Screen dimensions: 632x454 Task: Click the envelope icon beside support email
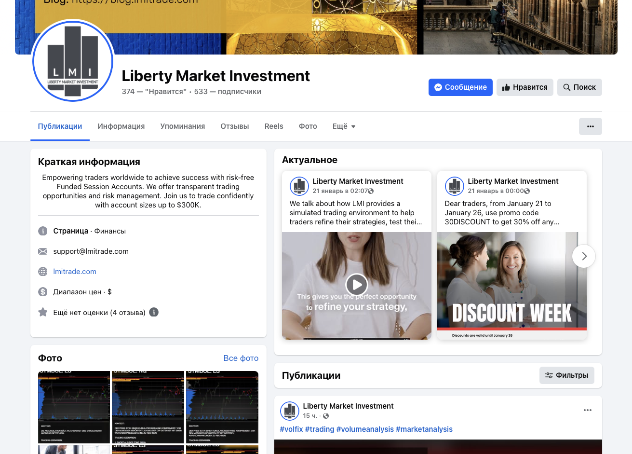point(43,251)
